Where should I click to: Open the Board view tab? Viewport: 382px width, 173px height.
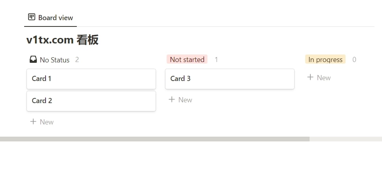click(50, 17)
